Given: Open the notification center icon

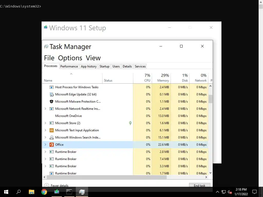Looking at the screenshot, I should 255,192.
